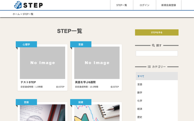
Task: Open the テストSTEP card thumbnail
Action: coord(43,63)
